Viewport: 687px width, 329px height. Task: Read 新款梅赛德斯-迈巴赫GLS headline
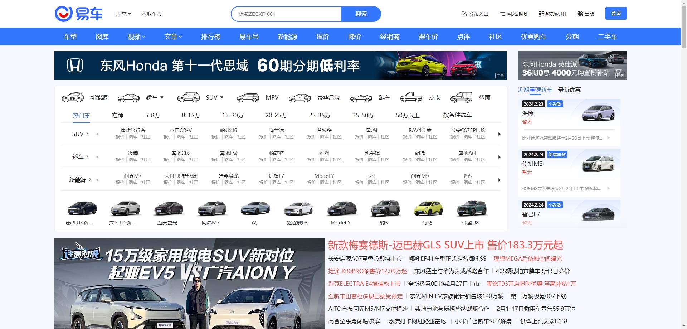click(445, 245)
